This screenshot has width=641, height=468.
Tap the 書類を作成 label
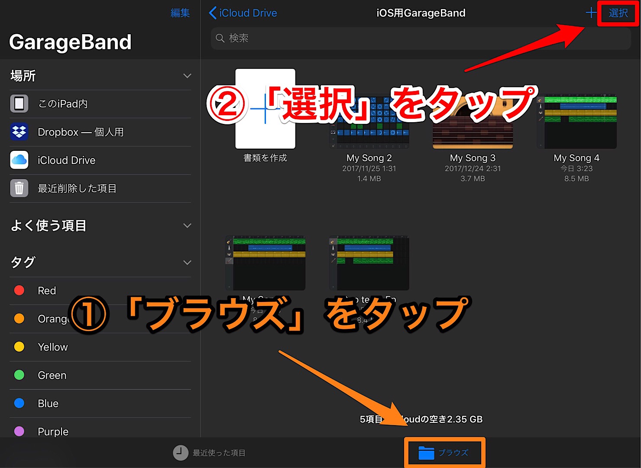(x=265, y=158)
